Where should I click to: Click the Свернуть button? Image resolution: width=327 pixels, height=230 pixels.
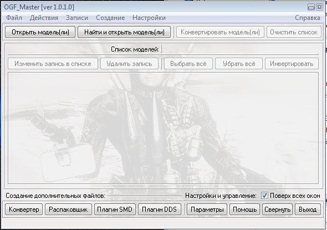(x=277, y=209)
